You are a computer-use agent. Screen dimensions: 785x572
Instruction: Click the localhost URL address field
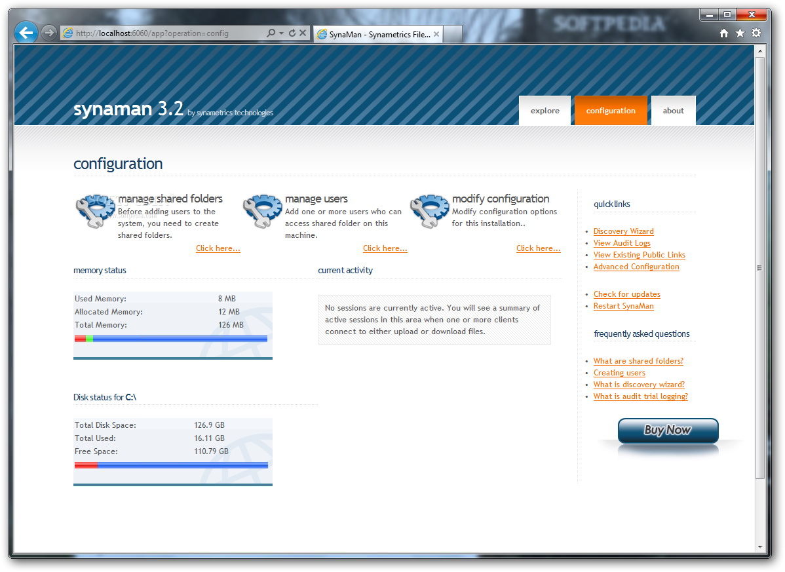pyautogui.click(x=163, y=33)
